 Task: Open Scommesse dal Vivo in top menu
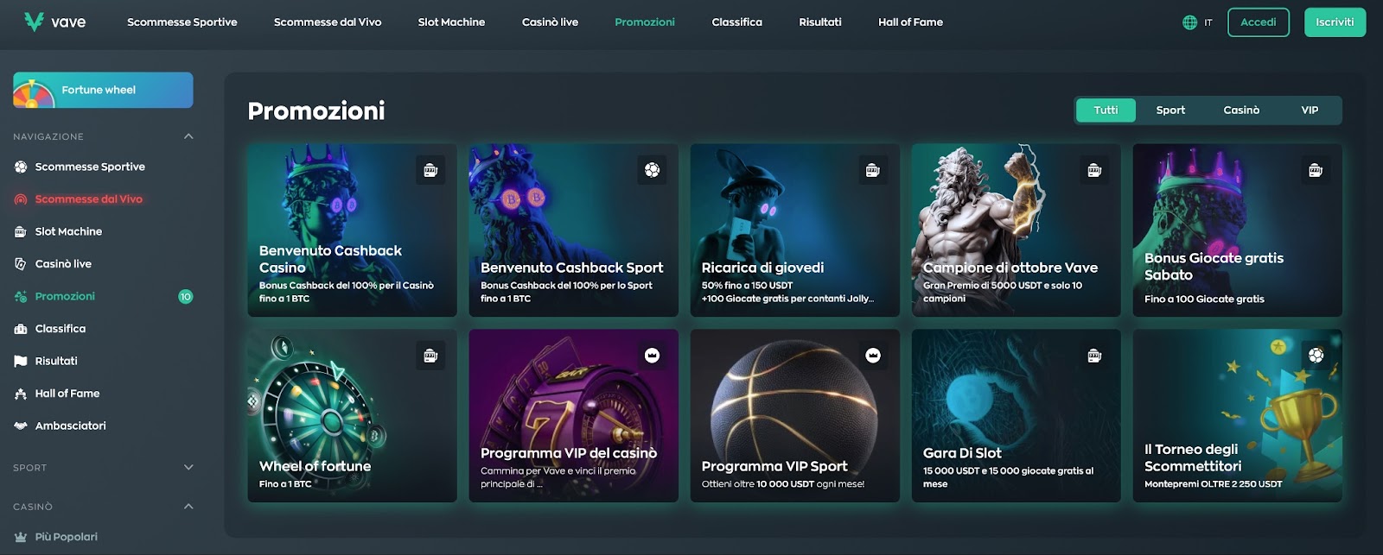coord(328,22)
